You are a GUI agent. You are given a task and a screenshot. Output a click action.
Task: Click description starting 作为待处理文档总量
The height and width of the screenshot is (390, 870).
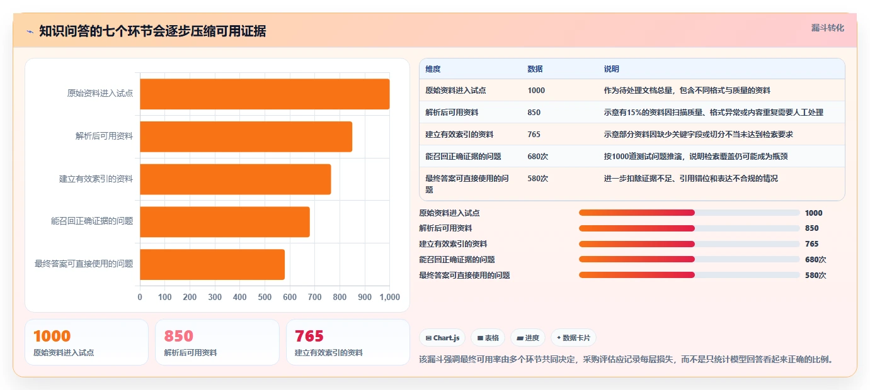pyautogui.click(x=687, y=91)
